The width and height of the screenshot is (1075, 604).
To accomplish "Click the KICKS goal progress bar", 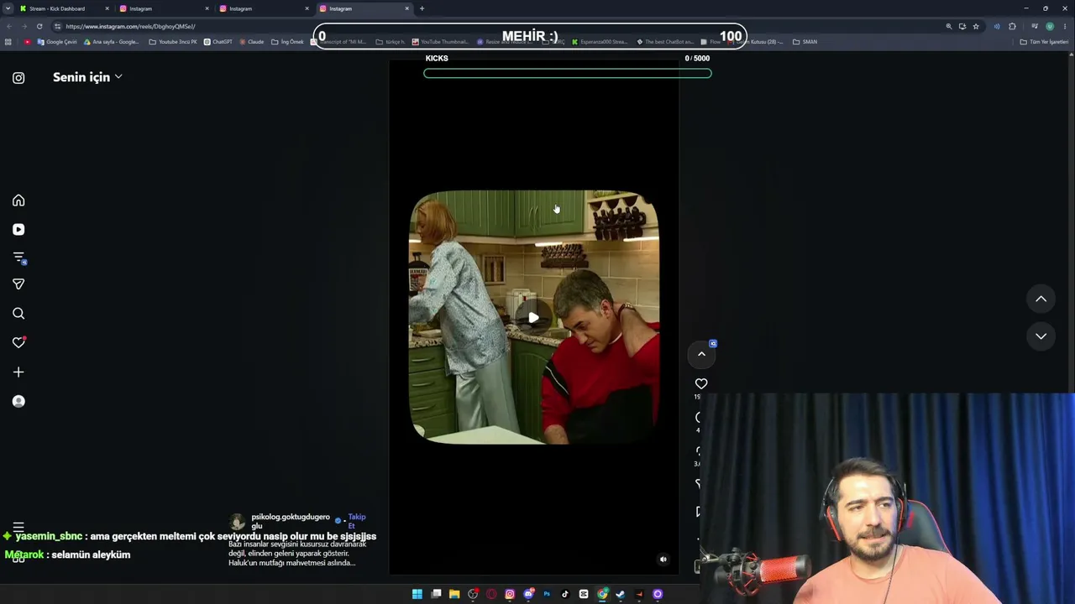I will point(568,73).
